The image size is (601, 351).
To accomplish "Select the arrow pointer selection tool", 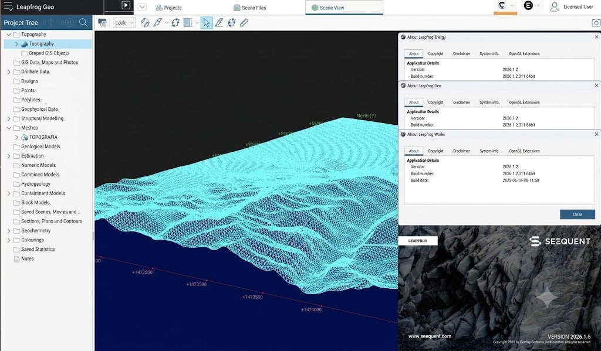I will (x=206, y=23).
